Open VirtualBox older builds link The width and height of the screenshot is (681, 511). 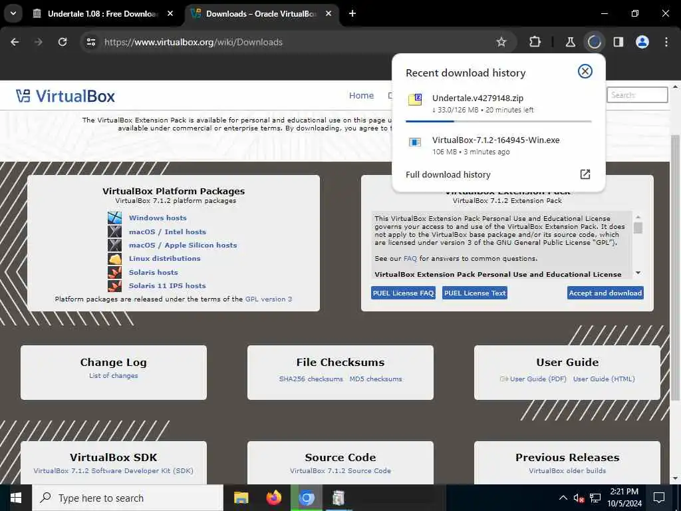[567, 470]
